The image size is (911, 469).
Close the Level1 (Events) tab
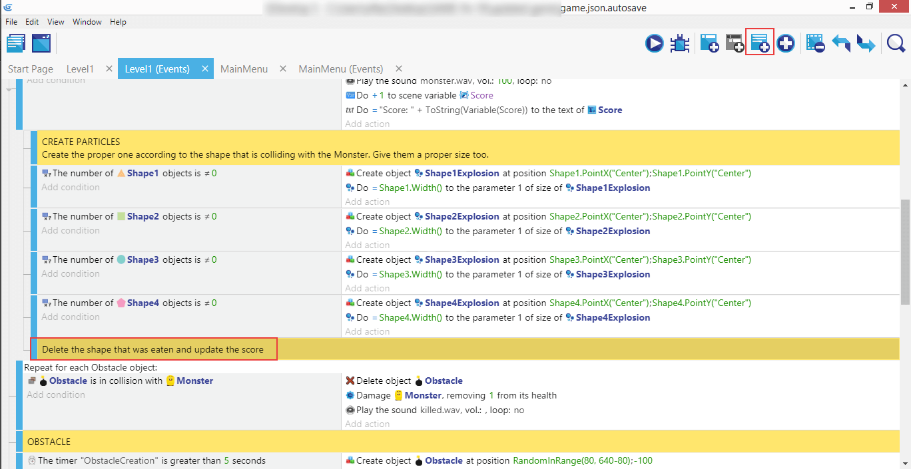click(205, 69)
